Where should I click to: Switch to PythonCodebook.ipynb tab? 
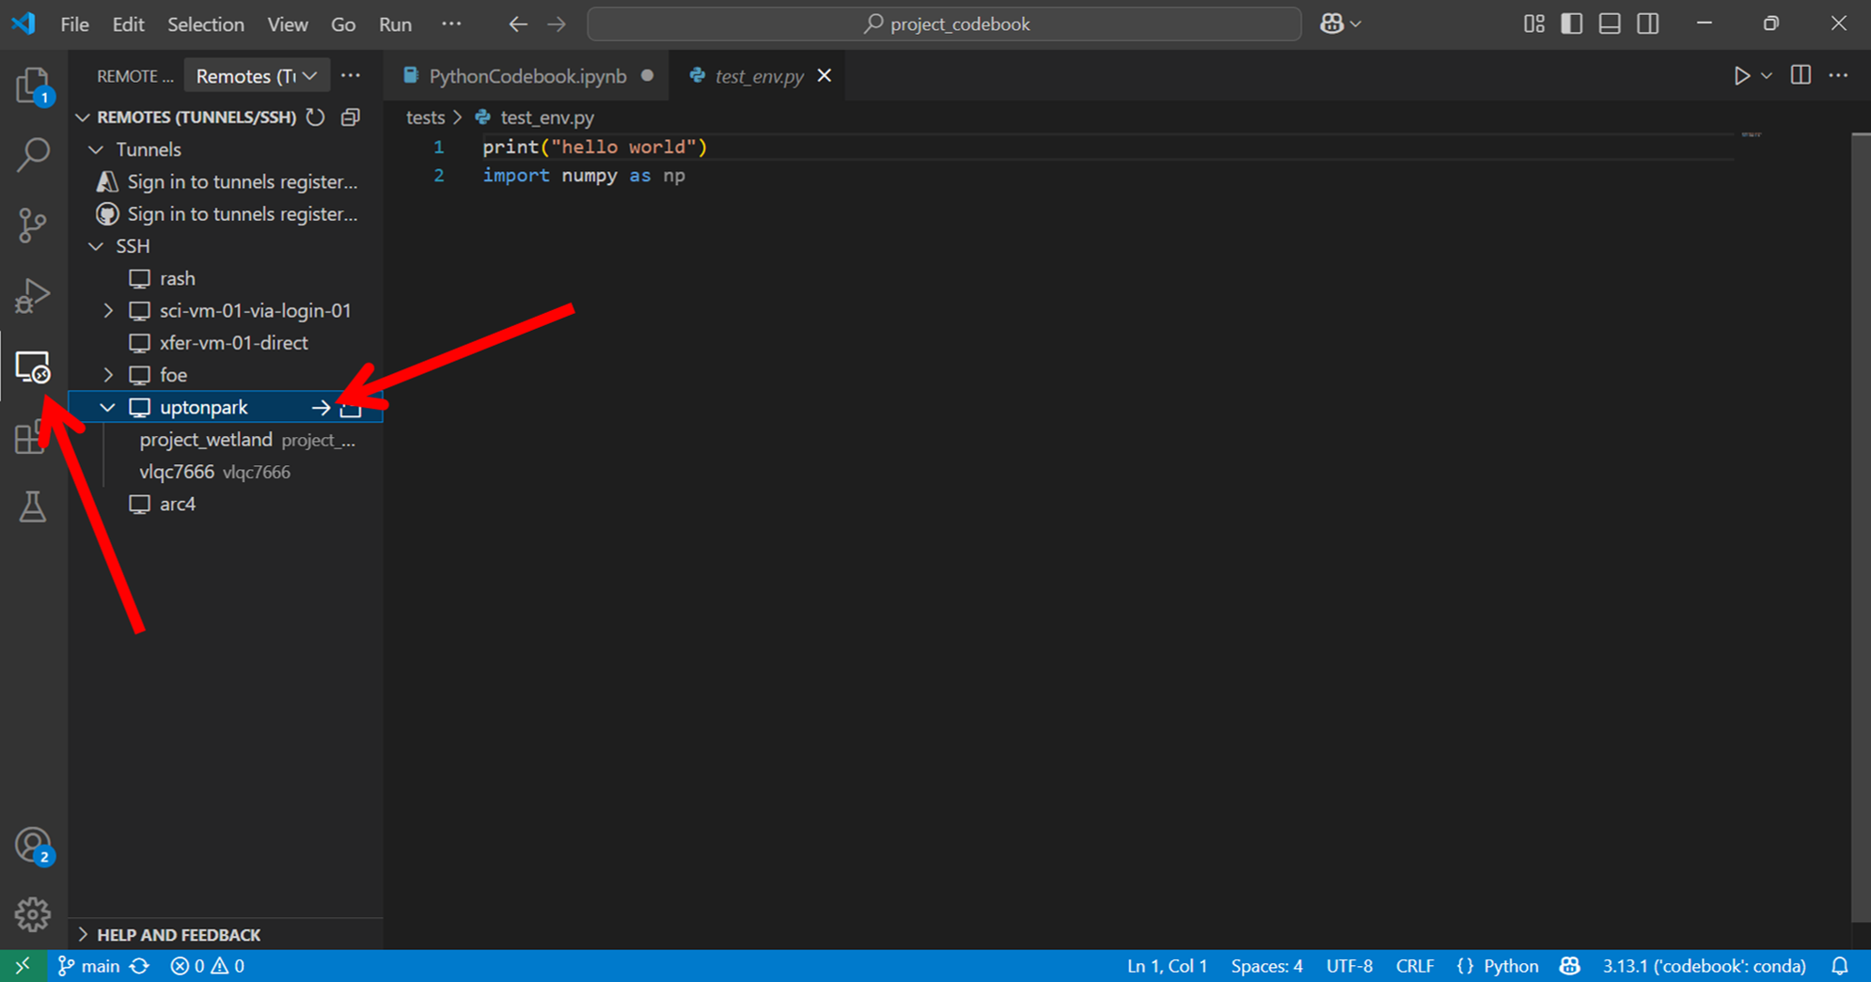(x=527, y=76)
